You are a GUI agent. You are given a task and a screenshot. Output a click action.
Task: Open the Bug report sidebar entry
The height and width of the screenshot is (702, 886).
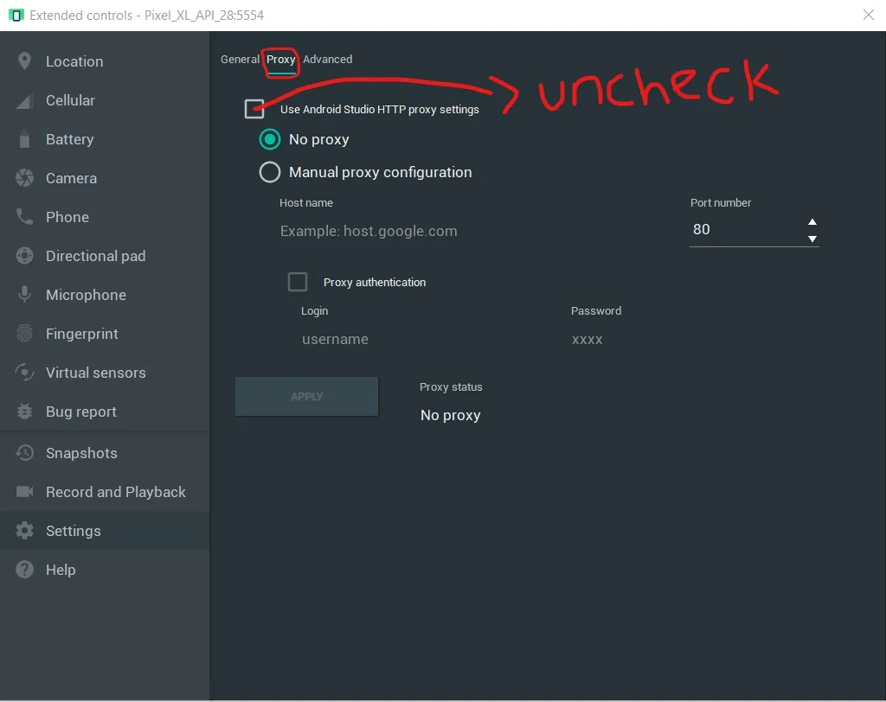tap(105, 412)
